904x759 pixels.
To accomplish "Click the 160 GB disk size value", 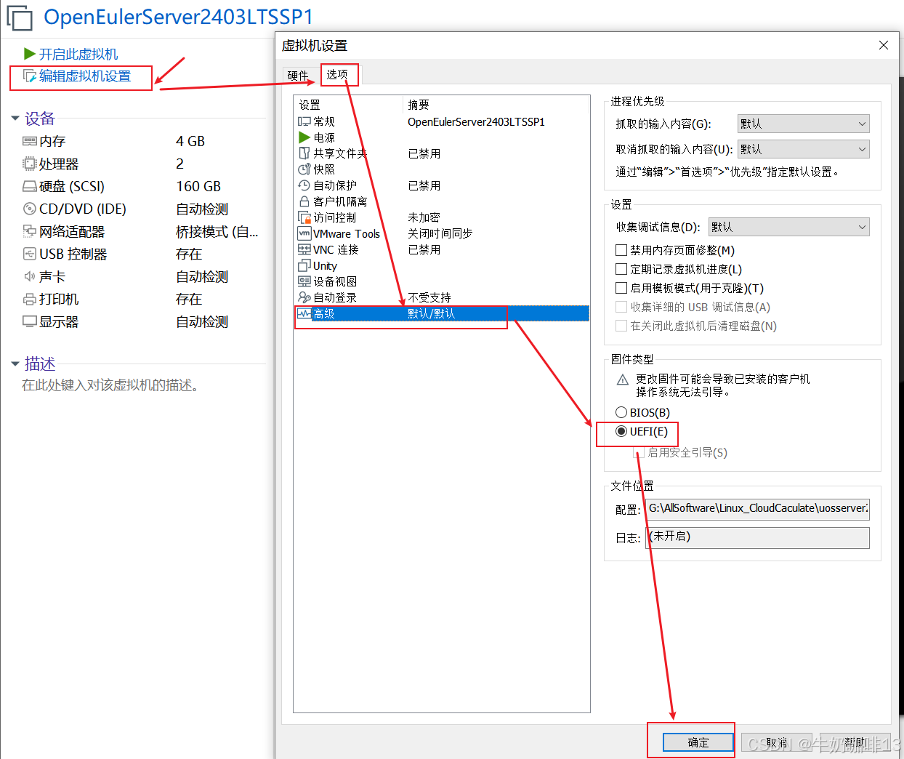I will [x=198, y=186].
